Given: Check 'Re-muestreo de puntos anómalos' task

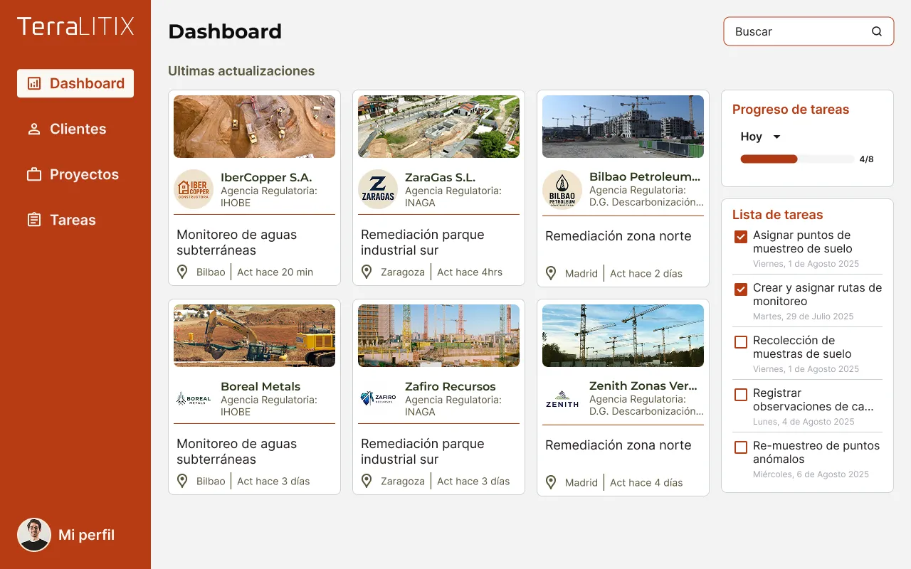Looking at the screenshot, I should pos(741,447).
